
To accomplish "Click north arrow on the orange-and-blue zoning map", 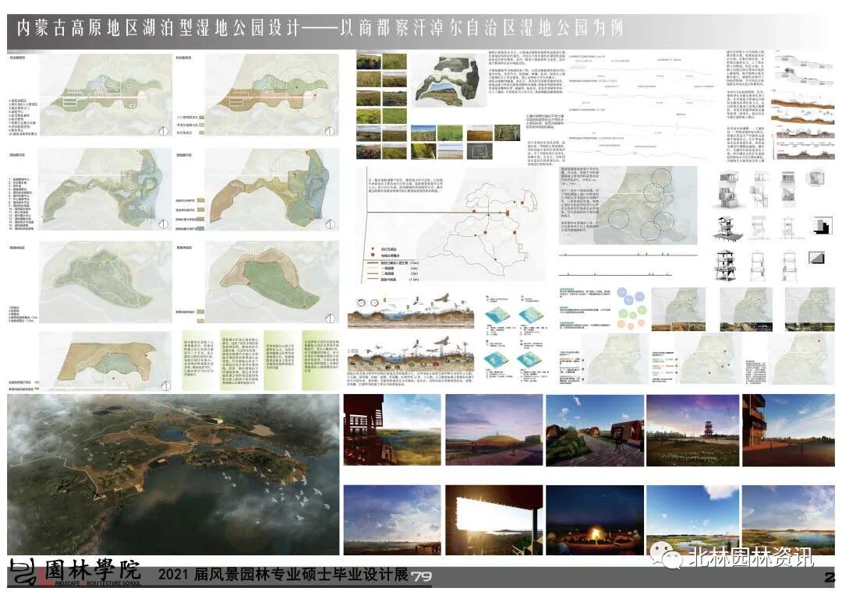I will click(x=330, y=224).
